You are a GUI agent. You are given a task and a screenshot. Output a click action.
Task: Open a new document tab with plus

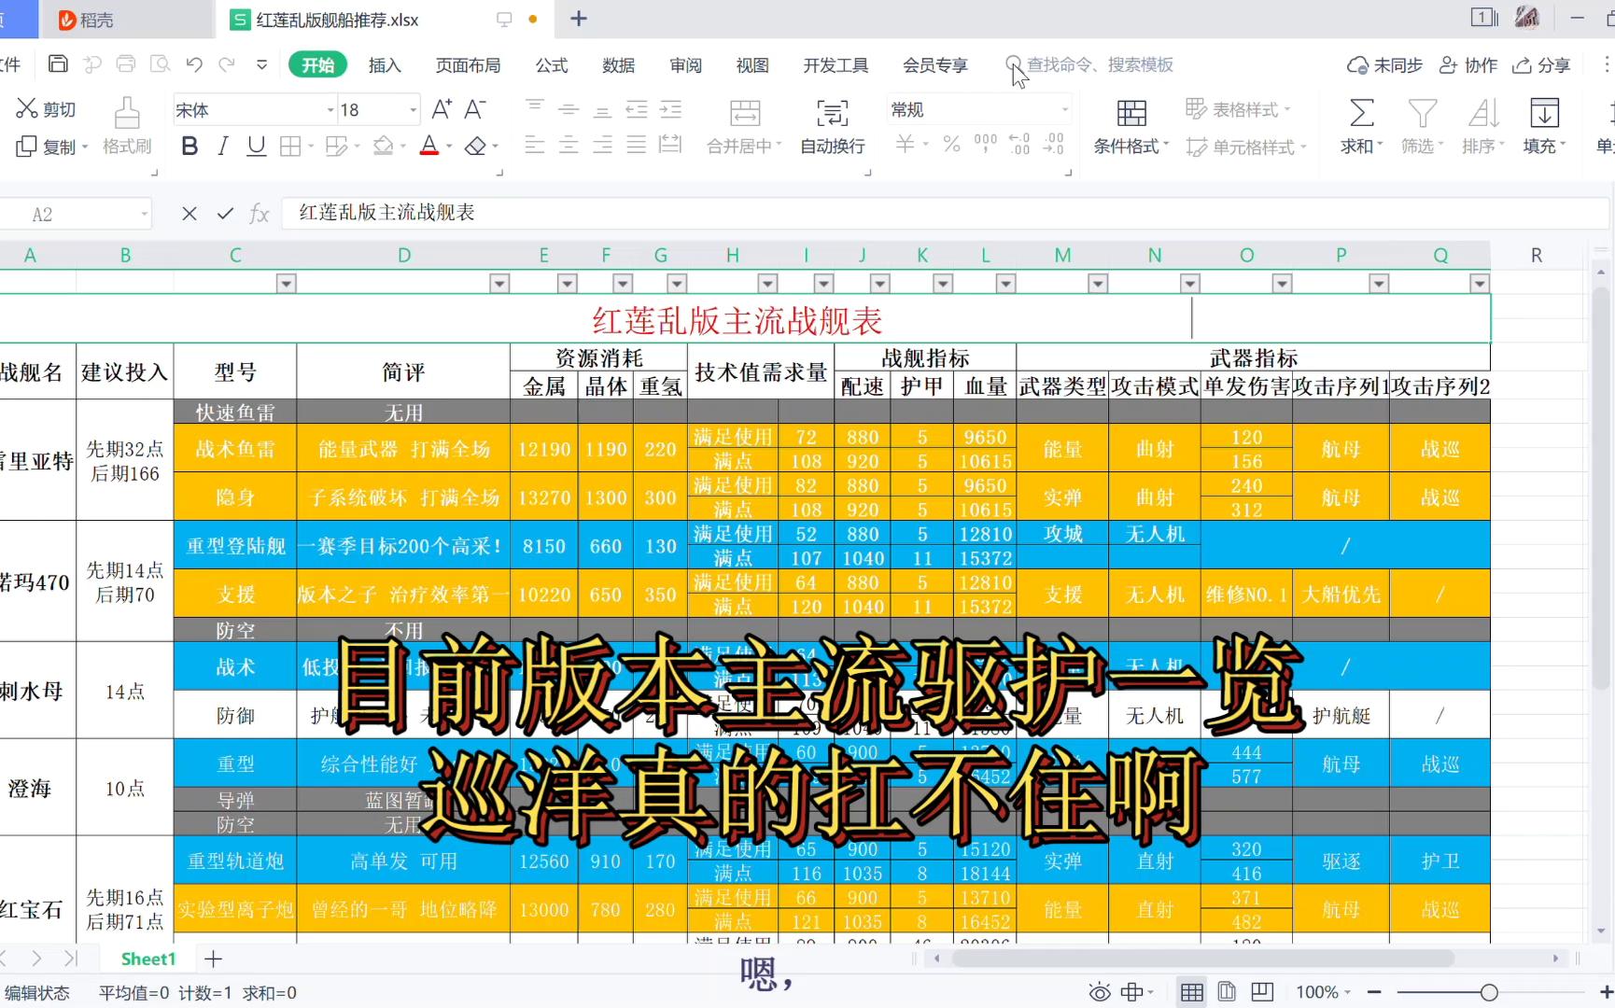579,19
